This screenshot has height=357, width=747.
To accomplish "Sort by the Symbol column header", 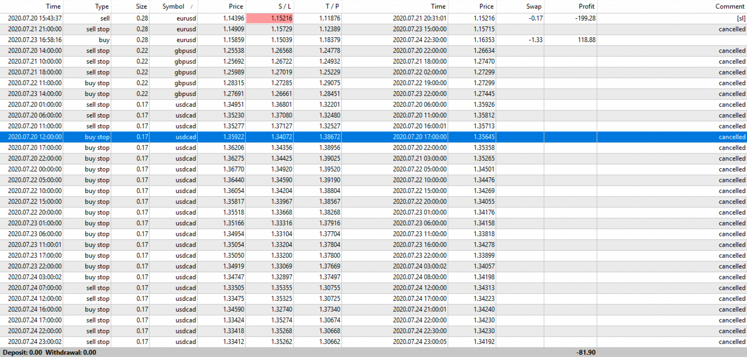I will point(173,6).
